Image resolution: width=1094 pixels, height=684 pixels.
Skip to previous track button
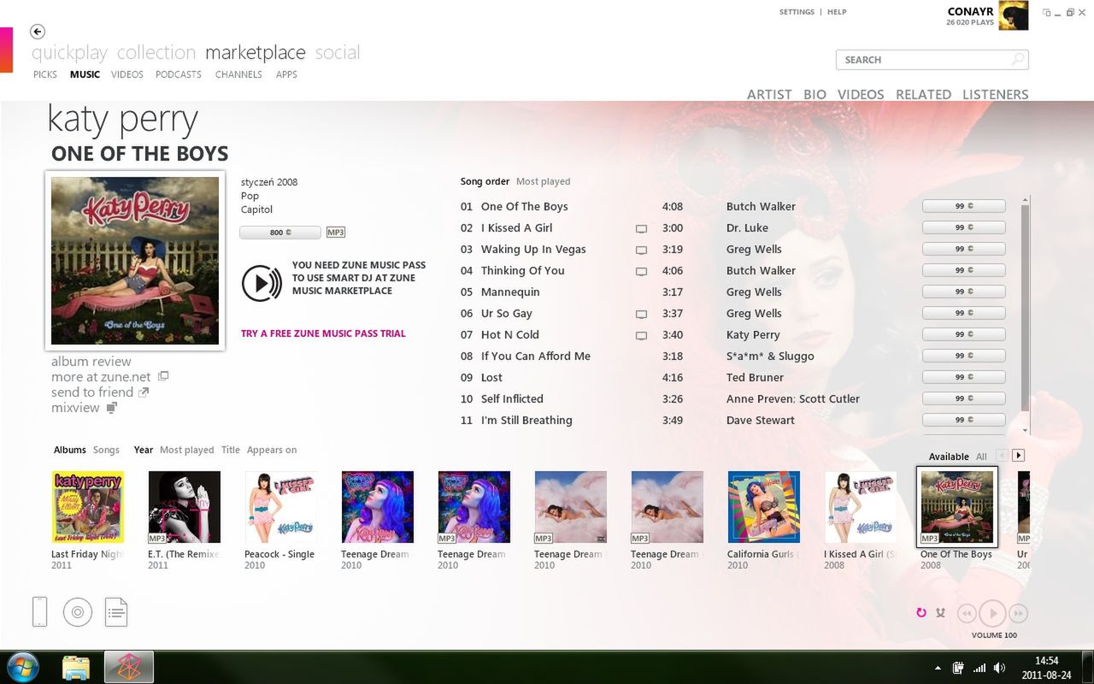click(x=967, y=613)
